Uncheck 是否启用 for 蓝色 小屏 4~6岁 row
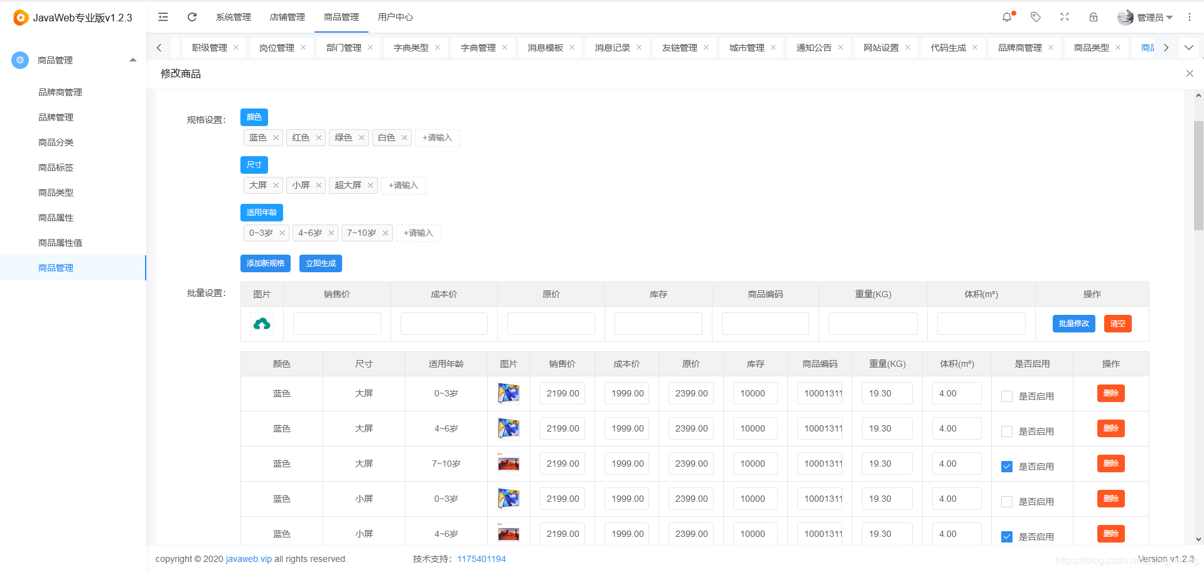The image size is (1204, 572). pyautogui.click(x=1007, y=537)
